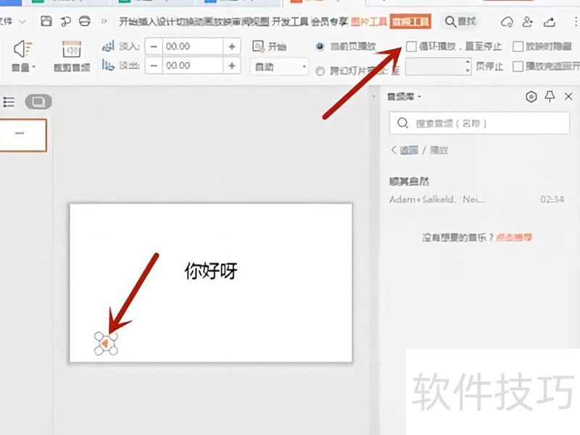Open the volume dropdown arrow
Image resolution: width=580 pixels, height=435 pixels.
click(33, 67)
